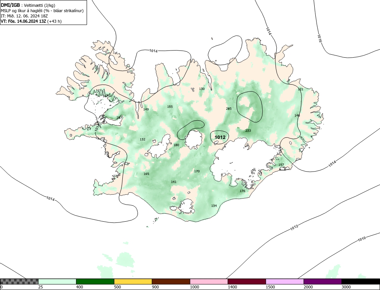The image size is (380, 290).
Task: Select the 'IT: Mið. 12. 06. 2024 18Z' line
Action: pos(24,16)
